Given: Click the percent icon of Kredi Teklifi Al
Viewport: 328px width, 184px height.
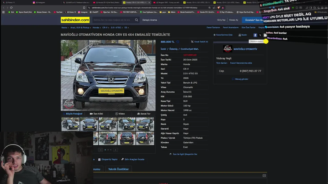Looking at the screenshot, I should tap(192, 42).
